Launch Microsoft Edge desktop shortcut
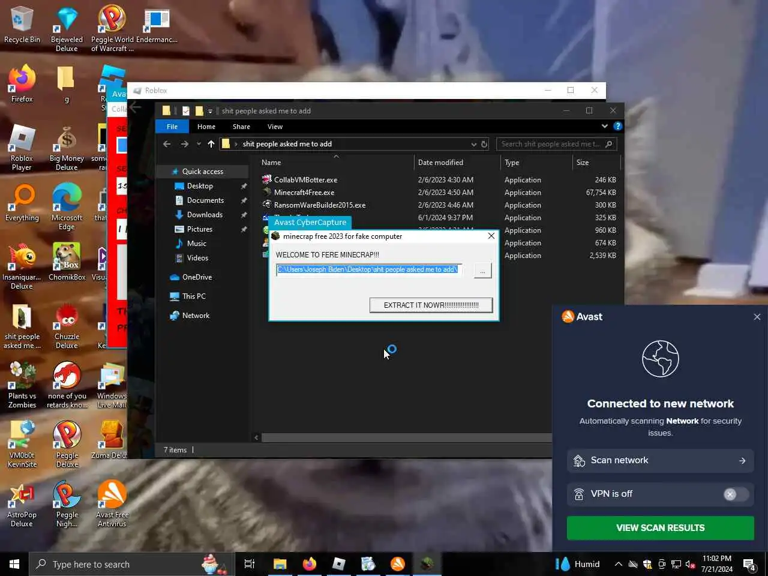Image resolution: width=768 pixels, height=576 pixels. pyautogui.click(x=67, y=207)
